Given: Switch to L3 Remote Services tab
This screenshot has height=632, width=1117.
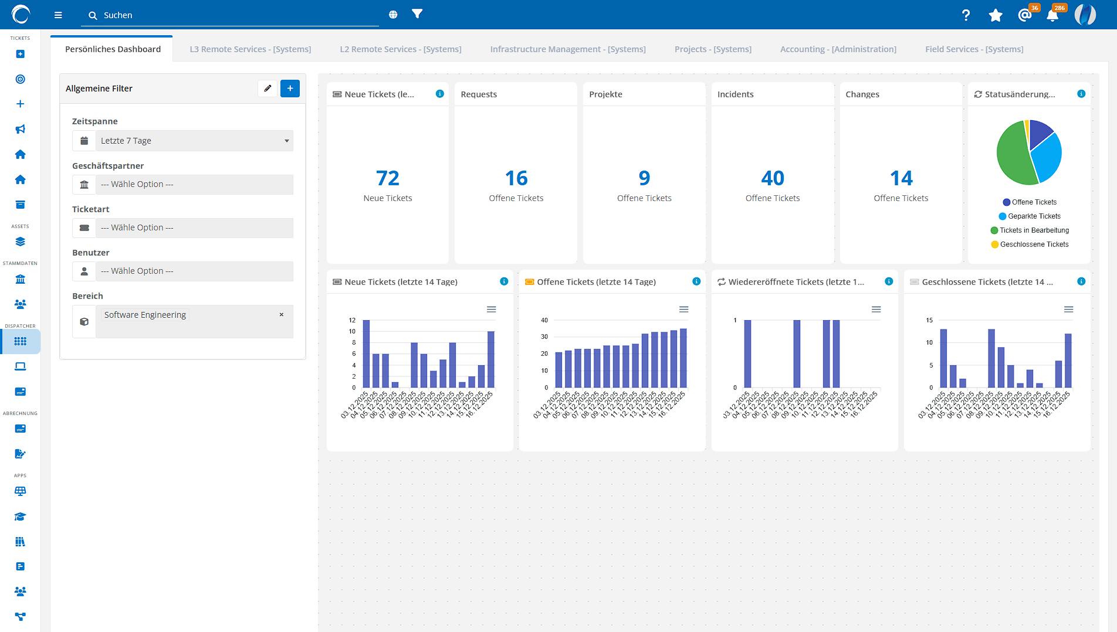Looking at the screenshot, I should point(251,49).
